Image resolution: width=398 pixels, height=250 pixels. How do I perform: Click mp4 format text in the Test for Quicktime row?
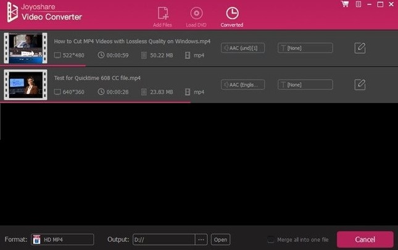coord(199,92)
